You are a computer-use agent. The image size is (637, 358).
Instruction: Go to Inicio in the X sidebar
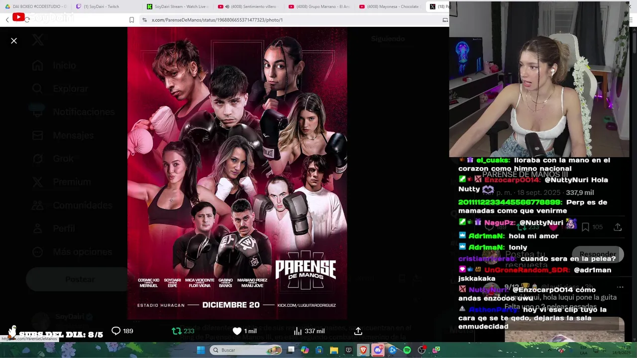click(x=55, y=65)
